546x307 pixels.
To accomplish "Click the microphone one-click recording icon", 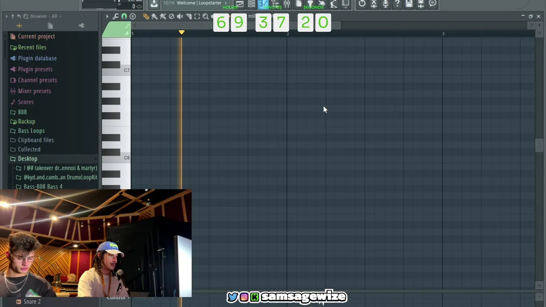I will point(385,4).
